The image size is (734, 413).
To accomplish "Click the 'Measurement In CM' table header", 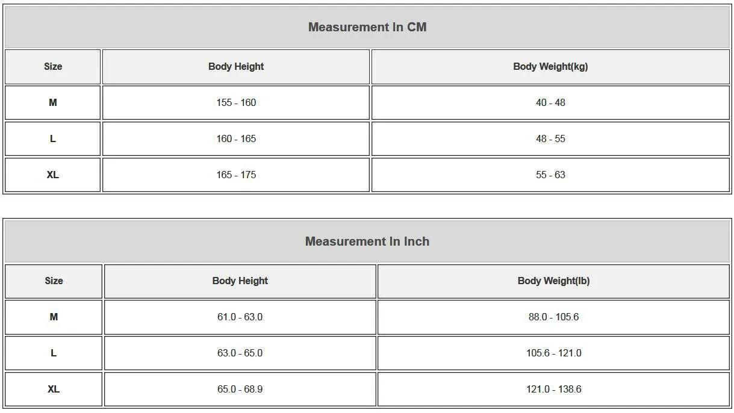I will [367, 27].
